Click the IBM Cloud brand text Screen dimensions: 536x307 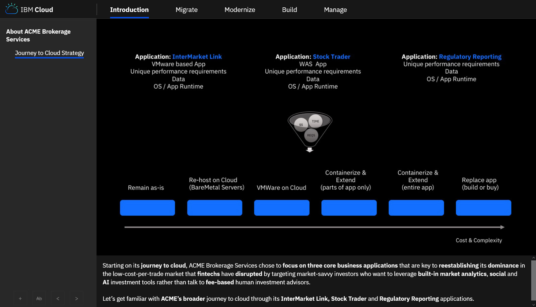[37, 10]
